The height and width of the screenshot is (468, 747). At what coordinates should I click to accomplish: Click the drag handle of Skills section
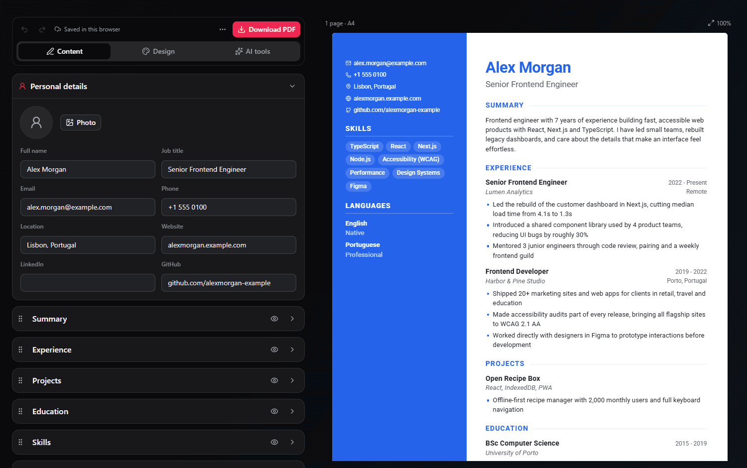20,442
